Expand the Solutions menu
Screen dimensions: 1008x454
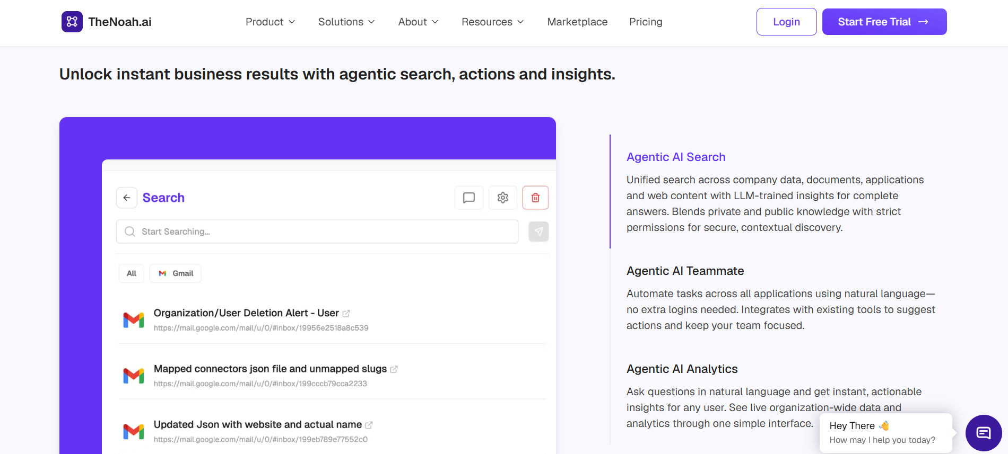[x=346, y=22]
